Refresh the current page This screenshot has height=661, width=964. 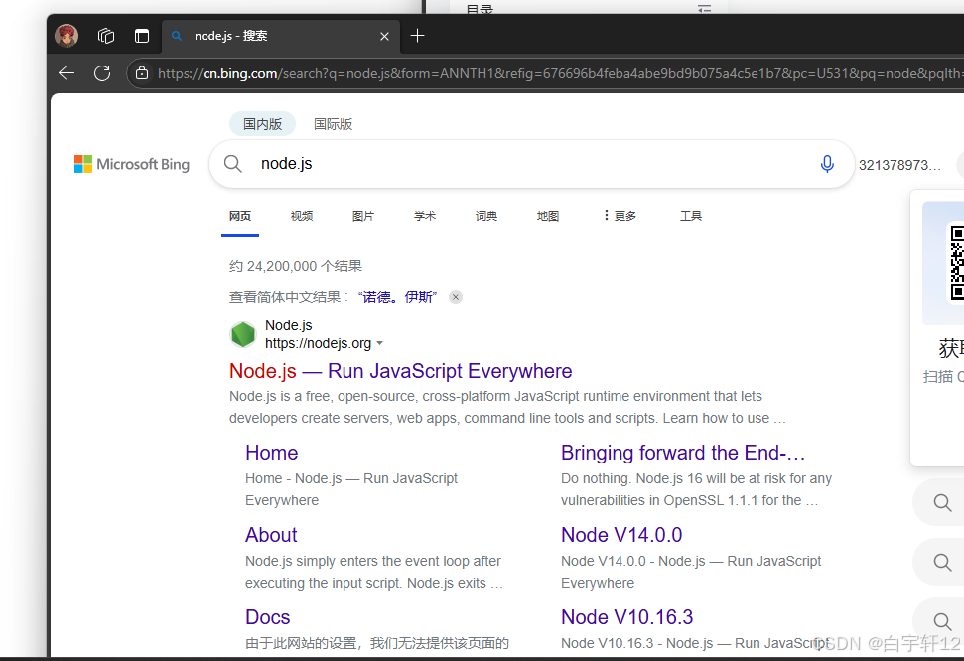pyautogui.click(x=102, y=73)
